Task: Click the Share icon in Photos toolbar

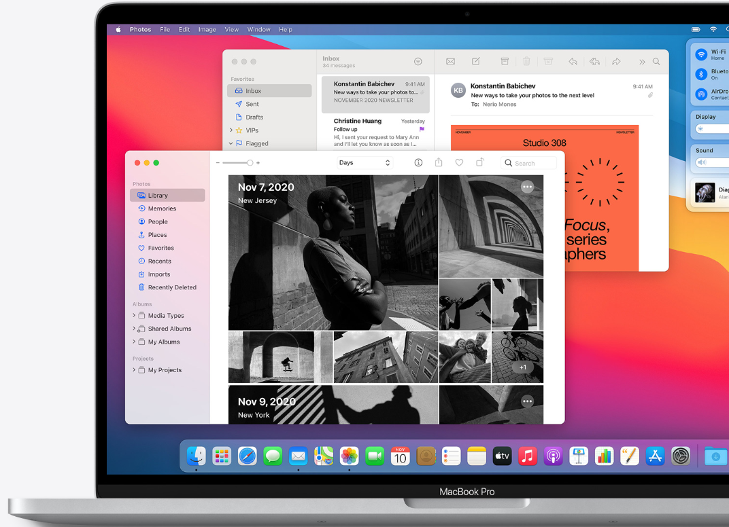Action: click(439, 163)
